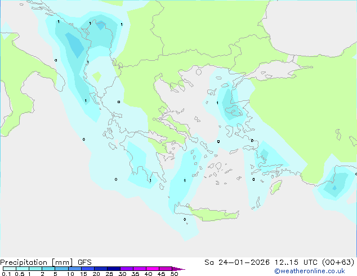This screenshot has height=276, width=357.
Task: Click legend swatch between 15 and 20
Action: pos(87,269)
